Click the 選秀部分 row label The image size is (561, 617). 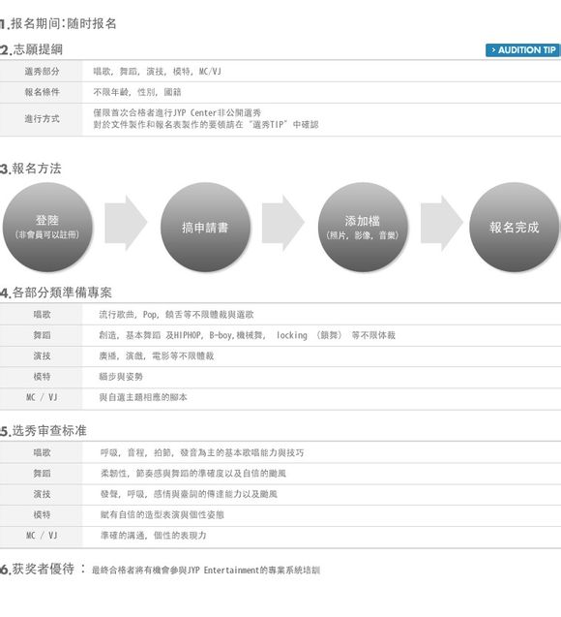pyautogui.click(x=42, y=72)
